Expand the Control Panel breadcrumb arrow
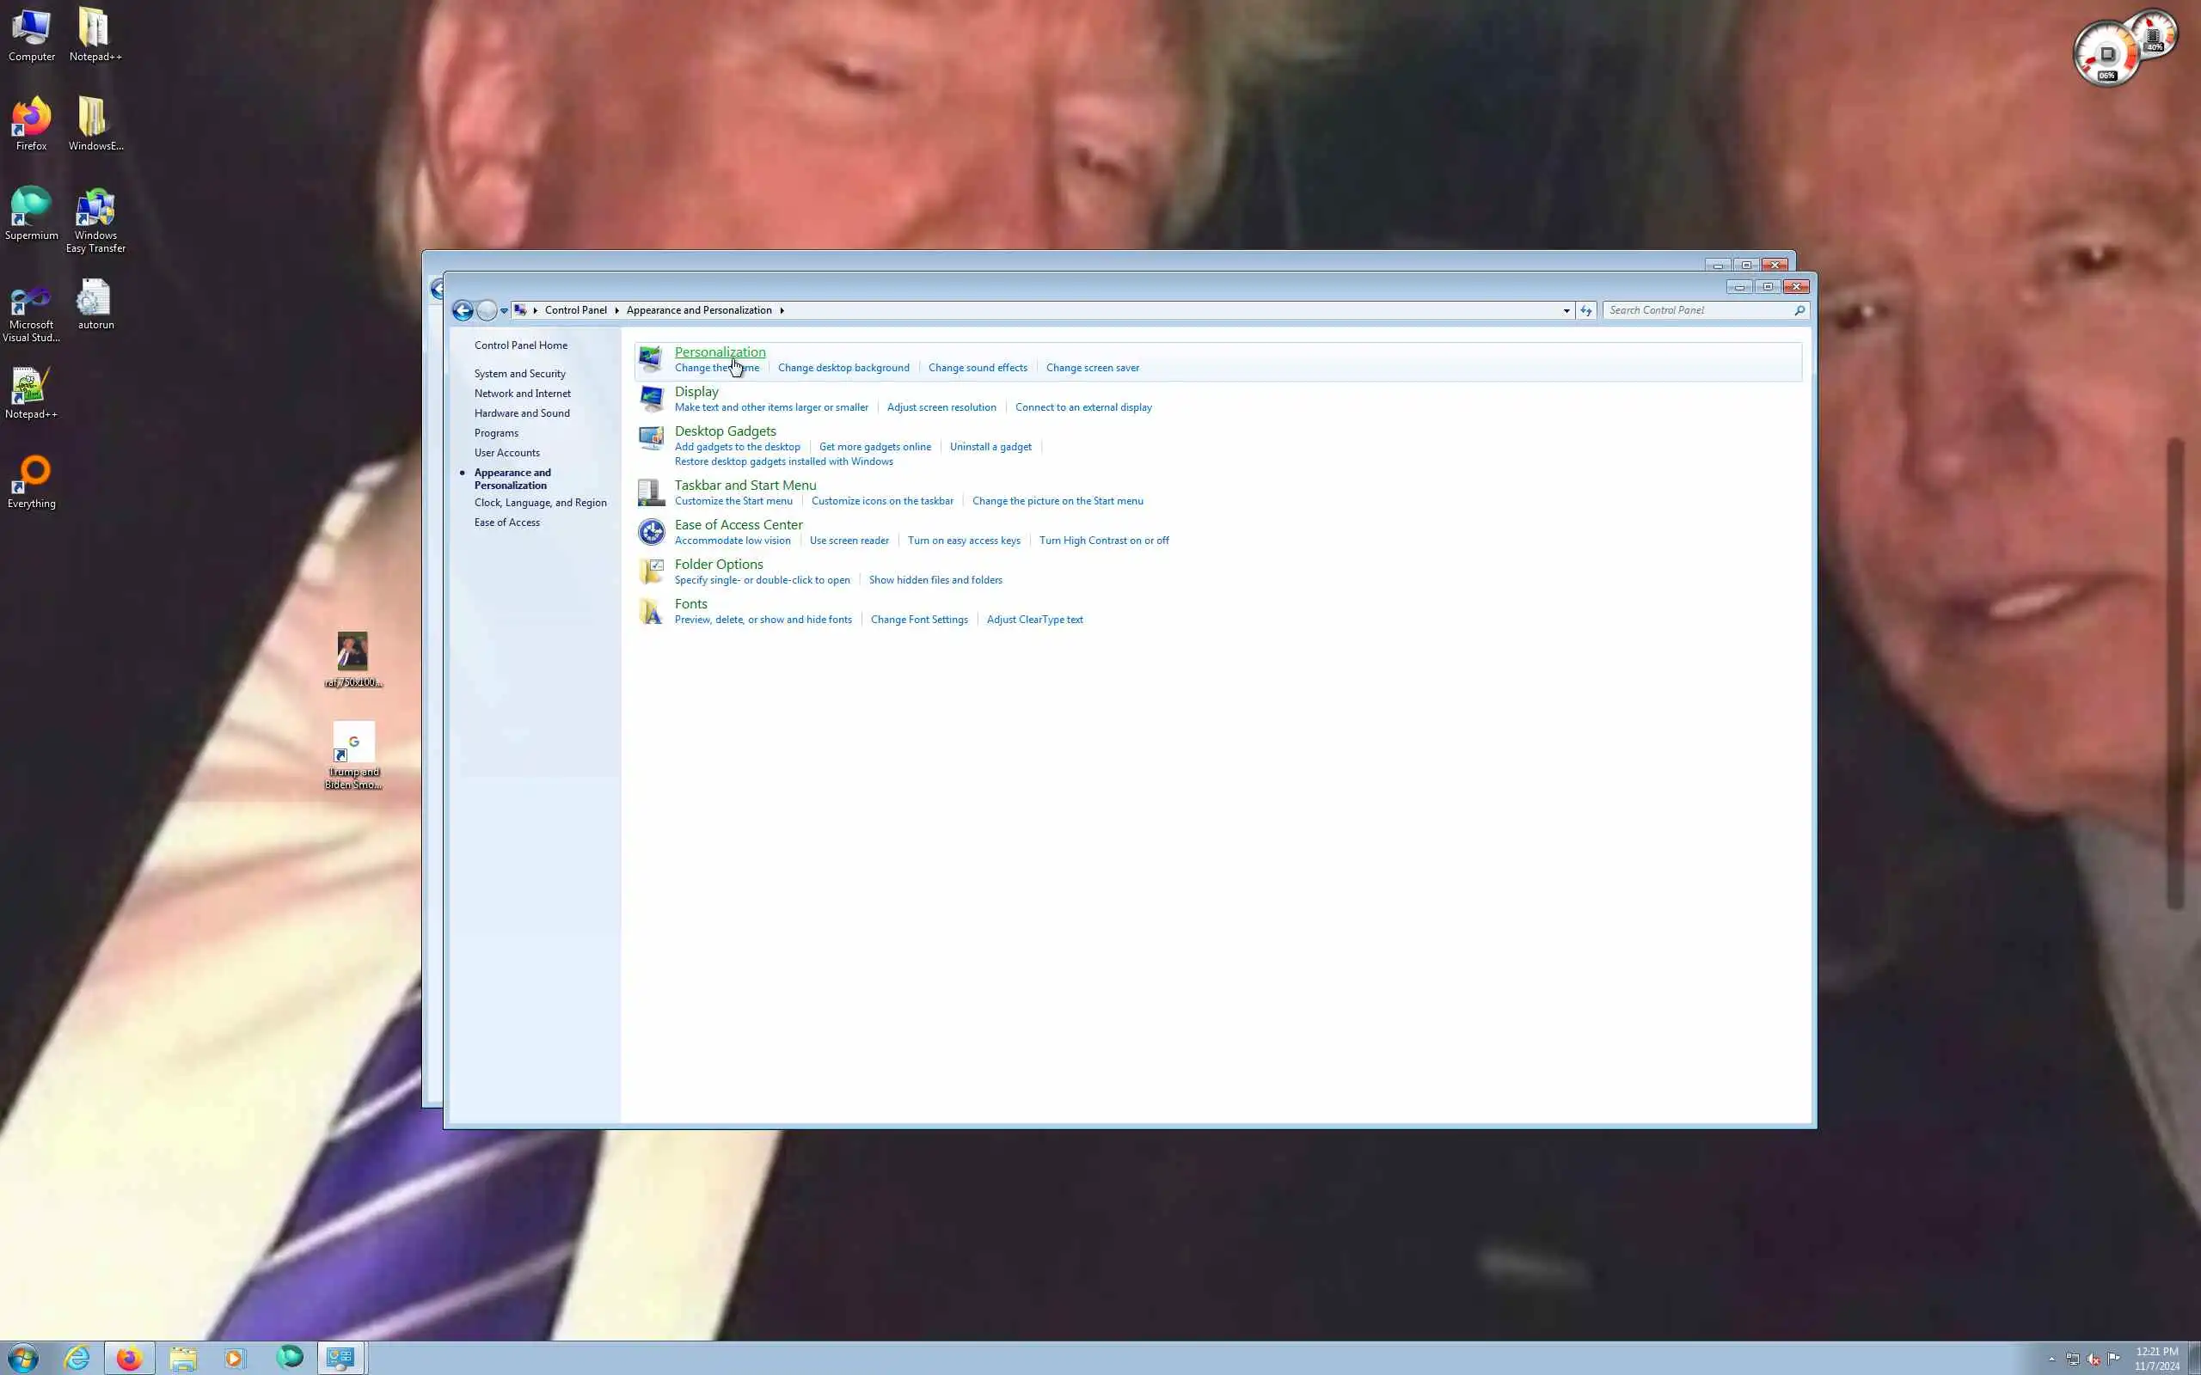This screenshot has height=1375, width=2201. pyautogui.click(x=616, y=310)
